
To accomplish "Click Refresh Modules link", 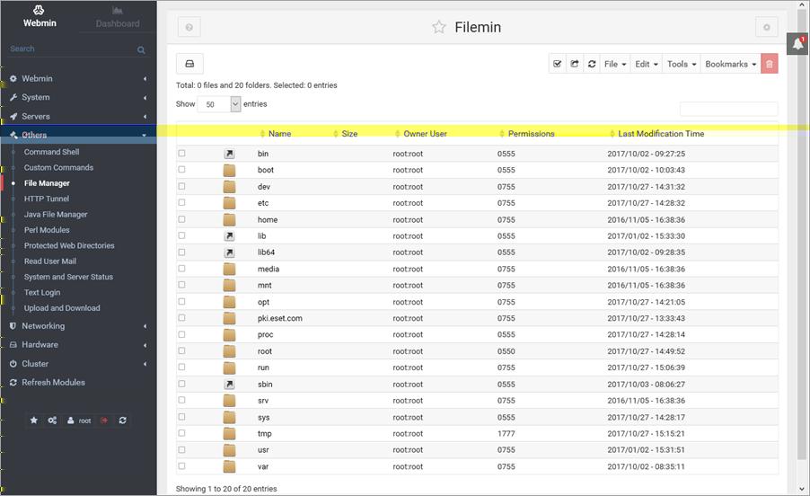I will pos(53,383).
